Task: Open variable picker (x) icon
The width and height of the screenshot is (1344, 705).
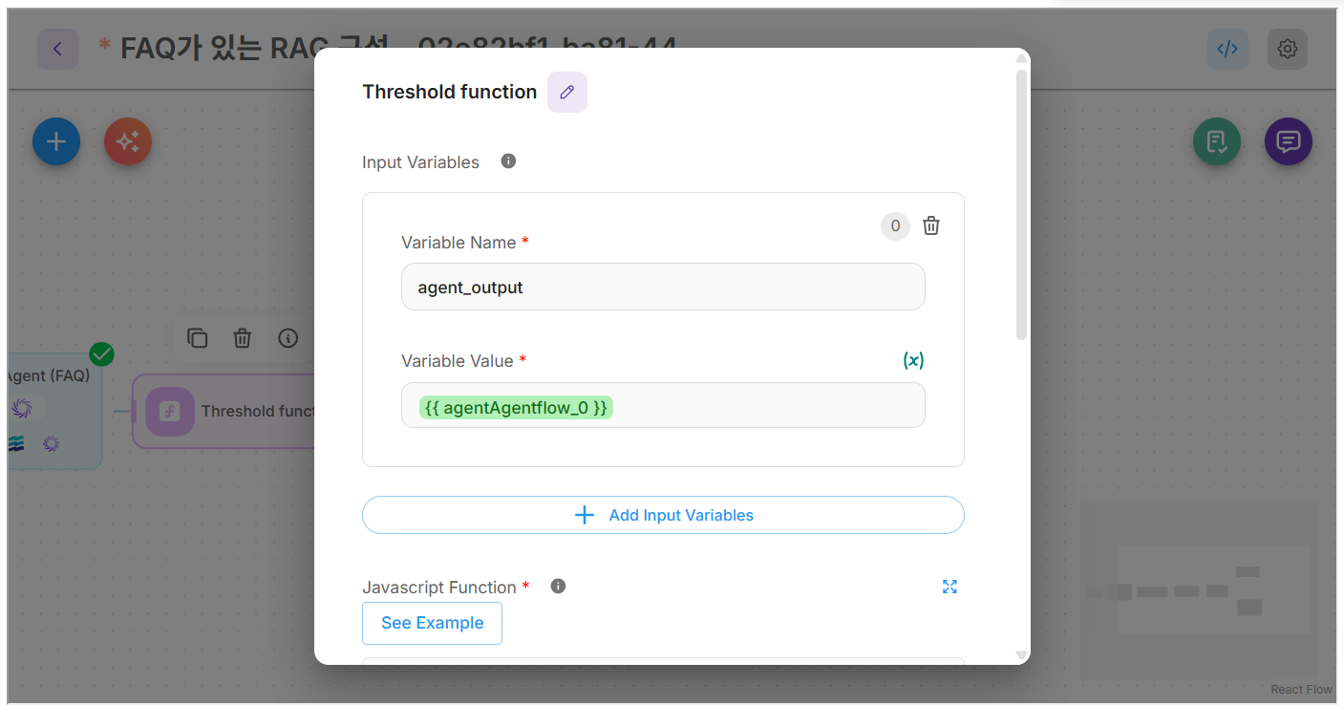Action: pyautogui.click(x=913, y=360)
